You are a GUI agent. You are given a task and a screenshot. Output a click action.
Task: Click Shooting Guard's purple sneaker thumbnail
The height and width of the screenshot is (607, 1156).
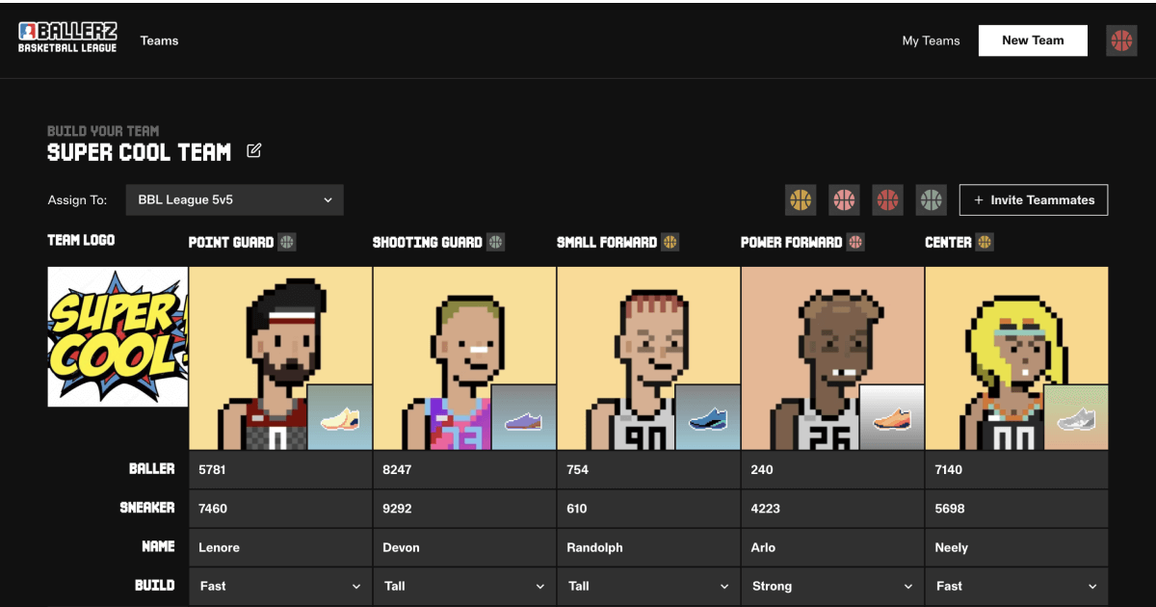(523, 417)
